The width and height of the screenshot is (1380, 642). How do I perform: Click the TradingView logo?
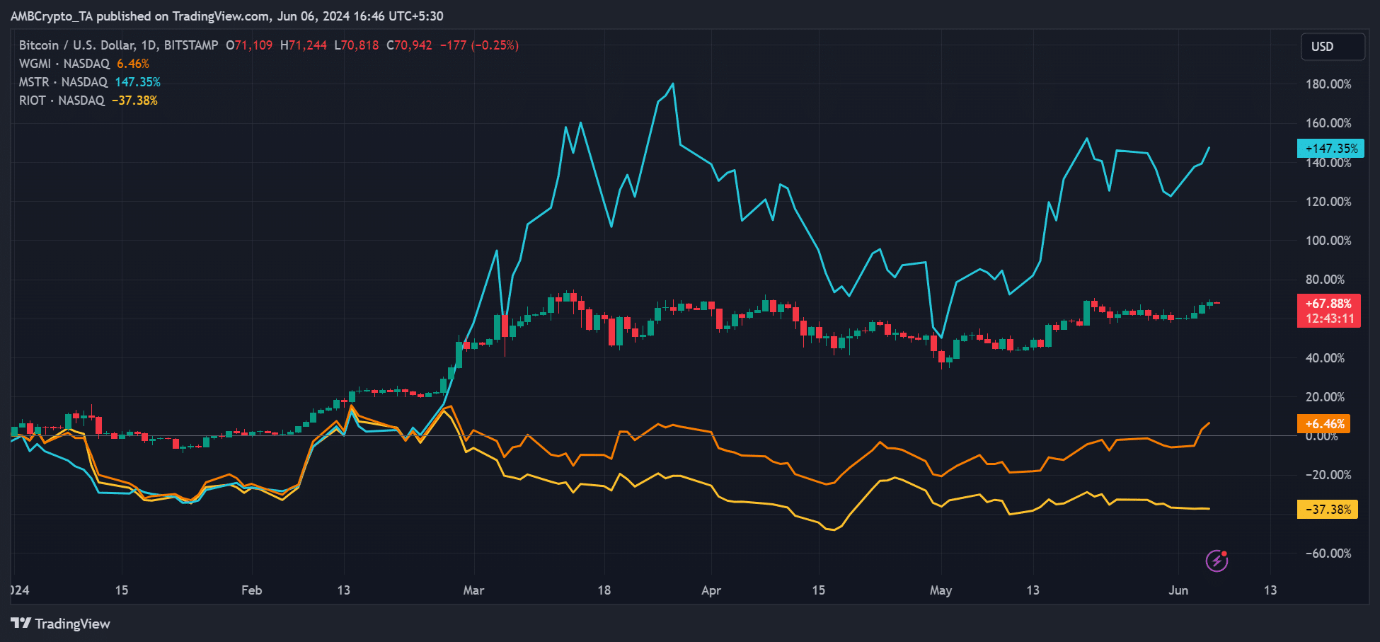point(61,624)
